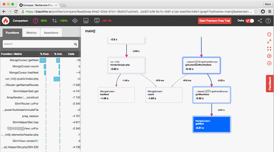Open the share profile icon
This screenshot has width=274, height=152.
coord(260,21)
